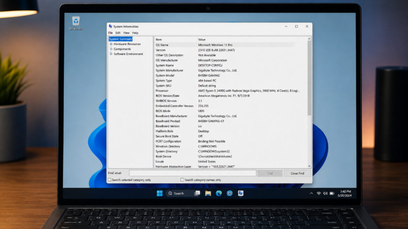Select the Software Environment category

pyautogui.click(x=128, y=54)
